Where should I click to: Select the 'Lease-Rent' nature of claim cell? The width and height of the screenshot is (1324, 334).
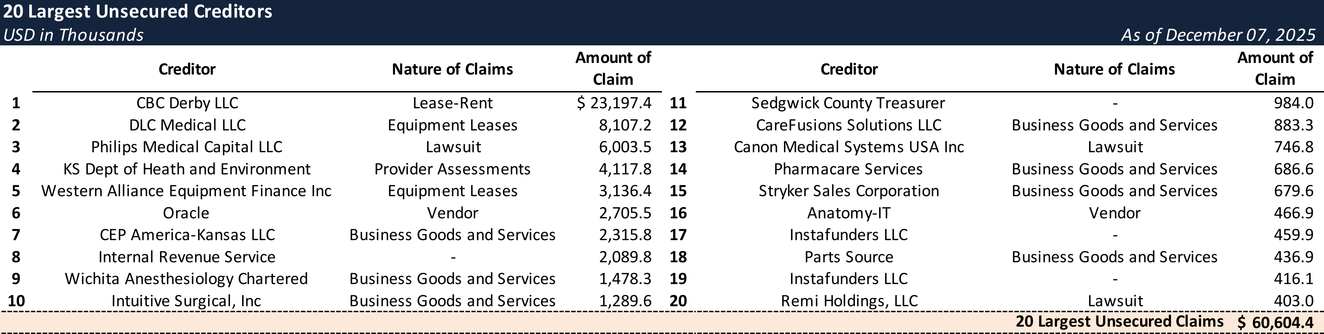coord(452,103)
